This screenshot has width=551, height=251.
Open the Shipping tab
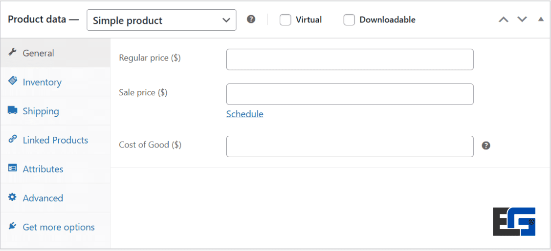tap(41, 111)
